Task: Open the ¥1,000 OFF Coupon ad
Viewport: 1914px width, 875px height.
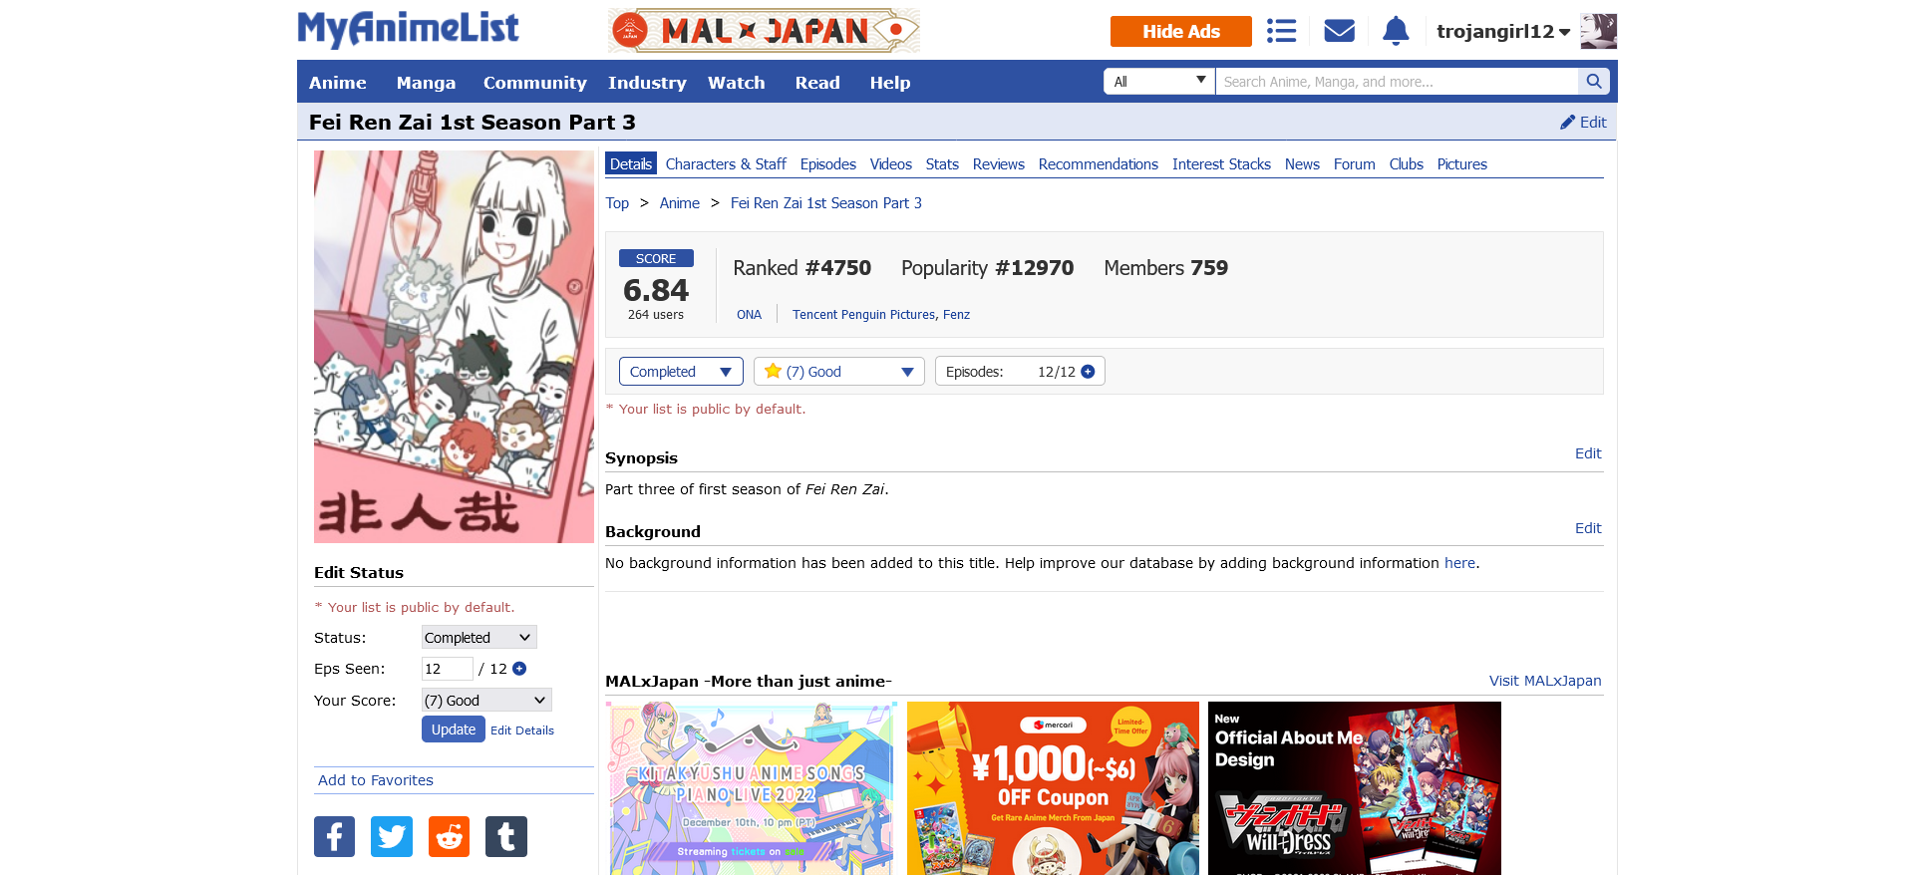Action: pos(1053,788)
